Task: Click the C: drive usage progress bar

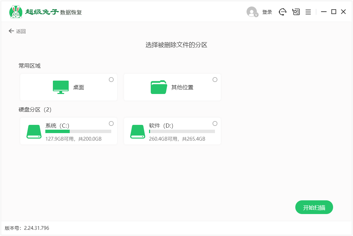Action: tap(79, 131)
